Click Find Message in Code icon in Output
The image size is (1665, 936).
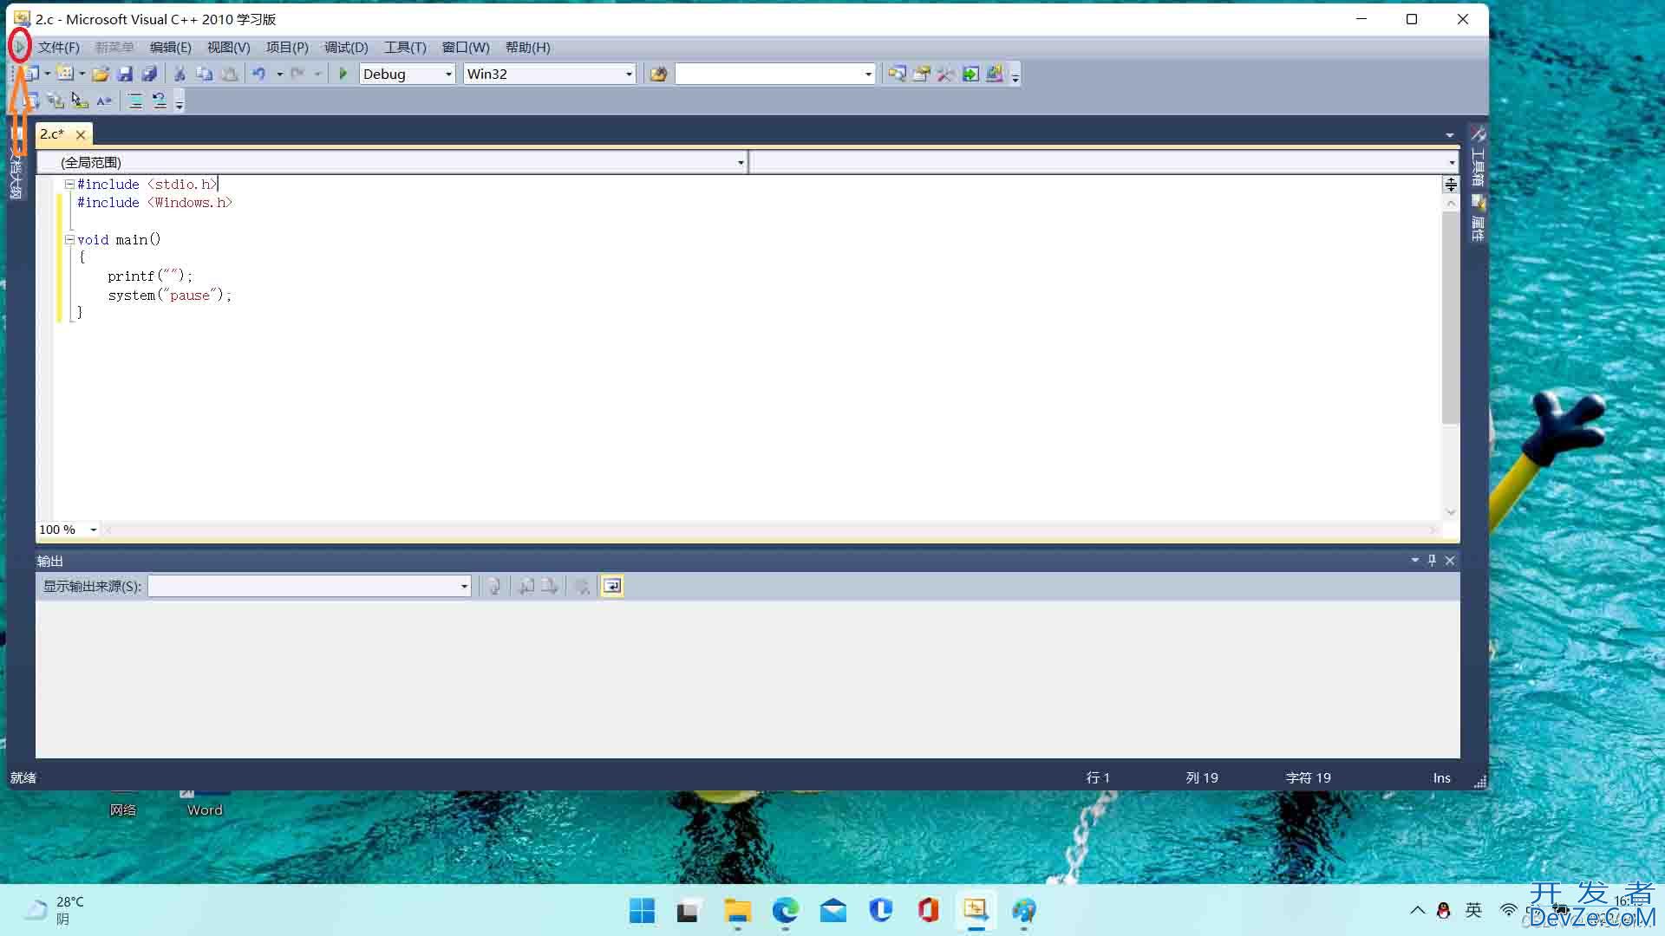click(494, 586)
